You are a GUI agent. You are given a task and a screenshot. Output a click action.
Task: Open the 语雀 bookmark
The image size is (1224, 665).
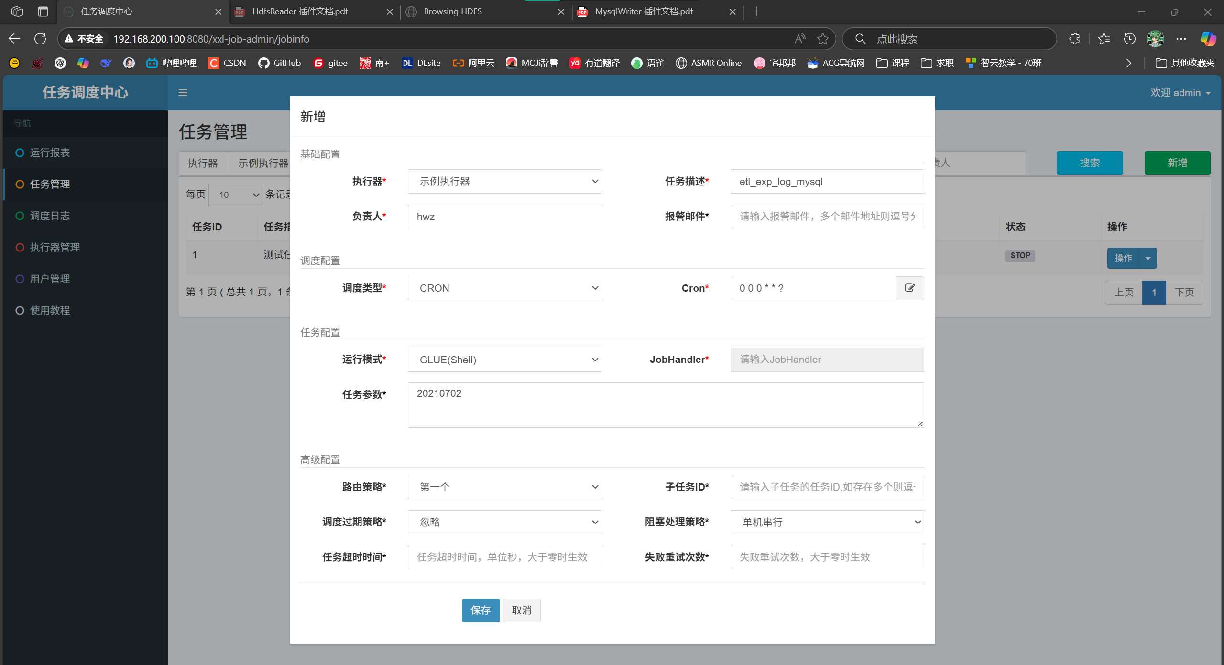(x=647, y=63)
